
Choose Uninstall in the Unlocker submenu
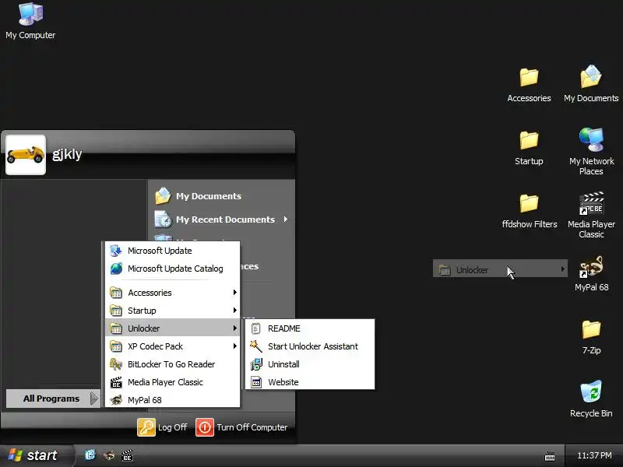point(310,364)
